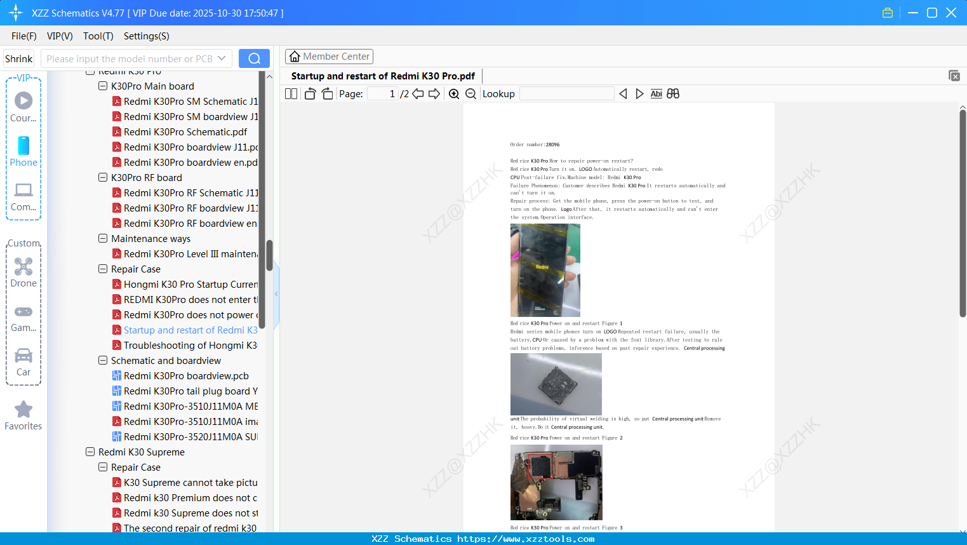Find next lookup result
This screenshot has width=967, height=545.
pyautogui.click(x=639, y=94)
